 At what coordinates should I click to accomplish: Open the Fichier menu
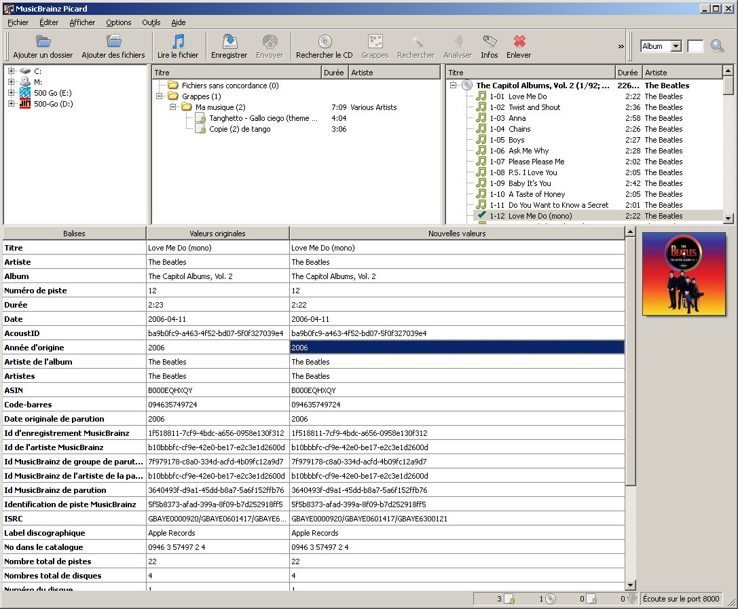pyautogui.click(x=18, y=22)
